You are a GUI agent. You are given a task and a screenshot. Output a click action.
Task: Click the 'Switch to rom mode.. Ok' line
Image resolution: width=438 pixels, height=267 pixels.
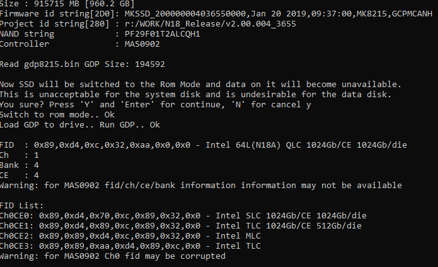[x=57, y=115]
